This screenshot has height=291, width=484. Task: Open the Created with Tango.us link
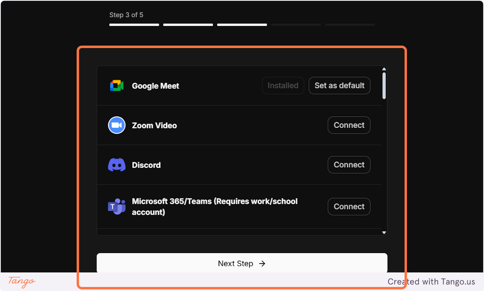pos(432,281)
